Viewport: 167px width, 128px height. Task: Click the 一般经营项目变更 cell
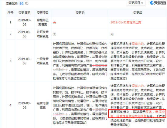43,61
